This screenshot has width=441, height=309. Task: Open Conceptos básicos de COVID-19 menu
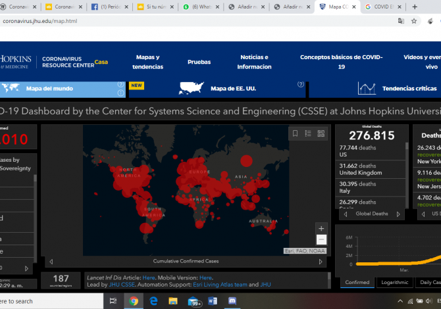click(341, 62)
